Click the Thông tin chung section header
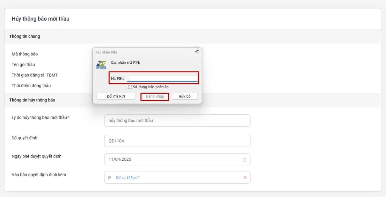 click(25, 36)
